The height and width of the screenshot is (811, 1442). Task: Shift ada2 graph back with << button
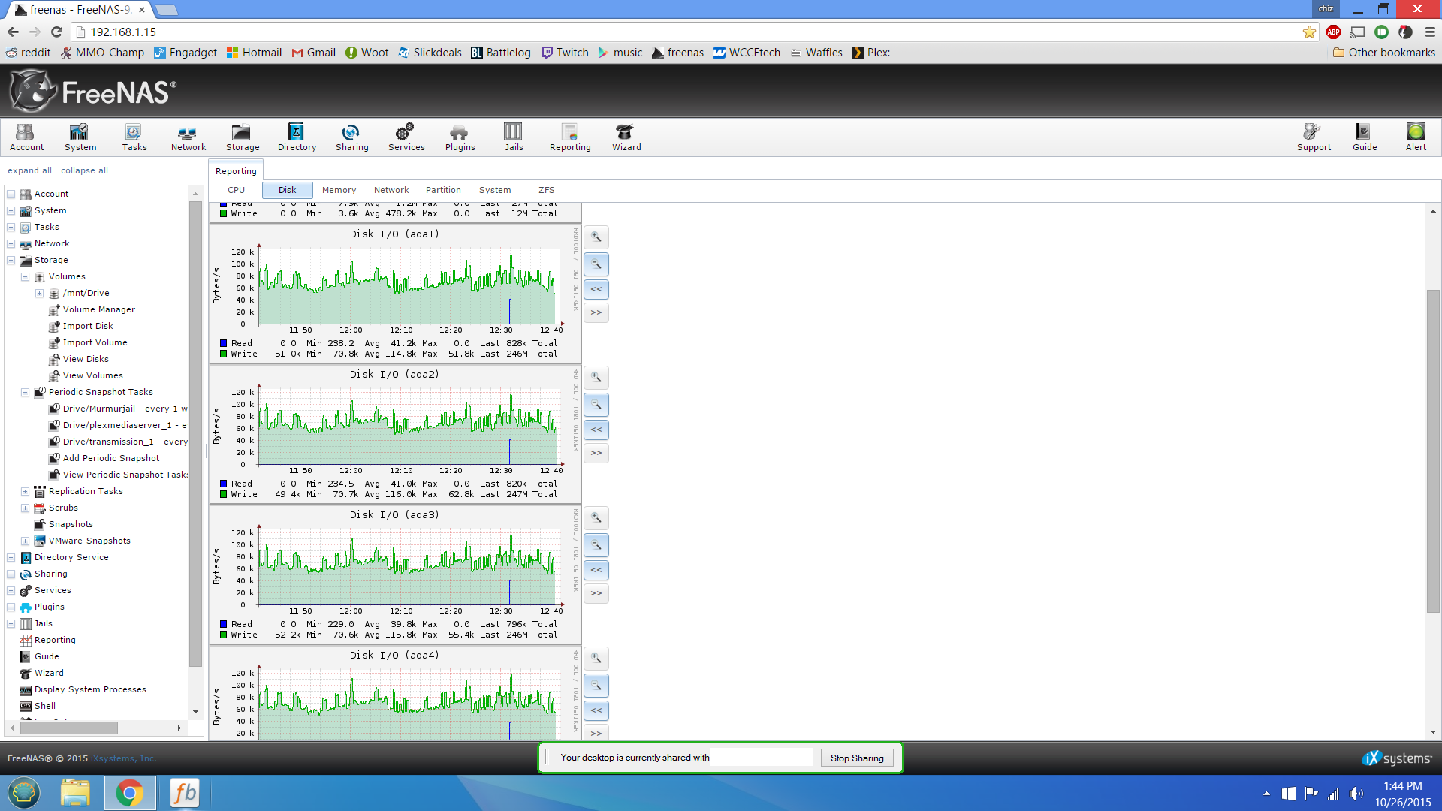[x=596, y=430]
